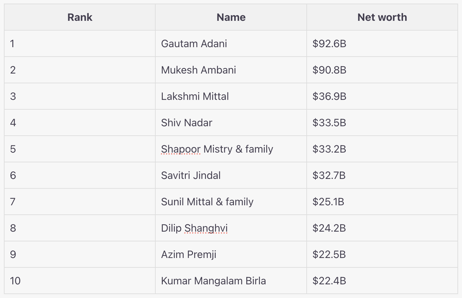Select the Sunil Mittal & family cell
Screen dimensions: 462x298
coord(207,202)
